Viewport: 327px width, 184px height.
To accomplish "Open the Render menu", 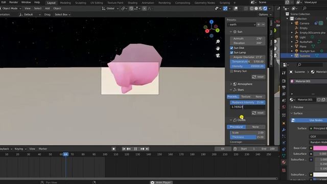I will click(14, 2).
